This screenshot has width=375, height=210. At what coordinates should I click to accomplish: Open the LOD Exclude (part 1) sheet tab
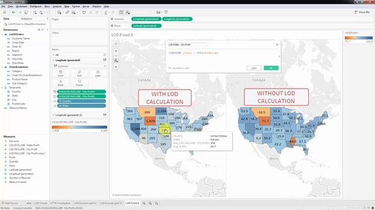[x=85, y=203]
